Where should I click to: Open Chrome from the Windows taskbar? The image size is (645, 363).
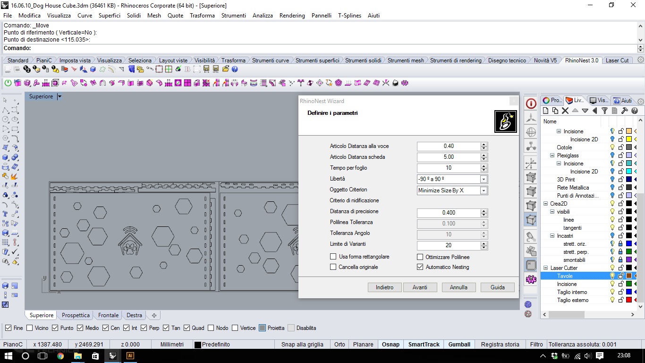pos(60,355)
